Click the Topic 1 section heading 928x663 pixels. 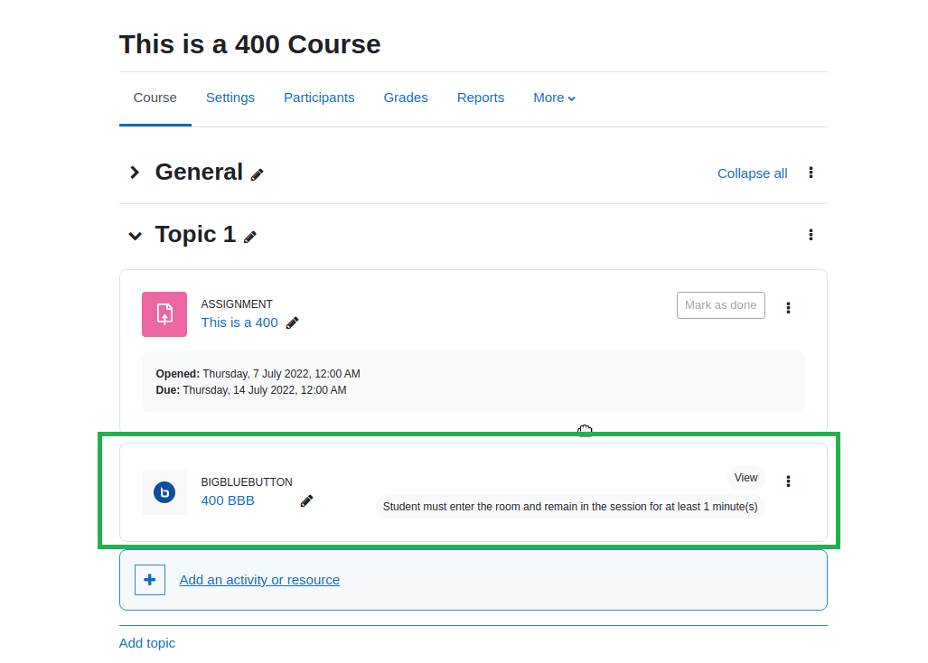click(195, 235)
